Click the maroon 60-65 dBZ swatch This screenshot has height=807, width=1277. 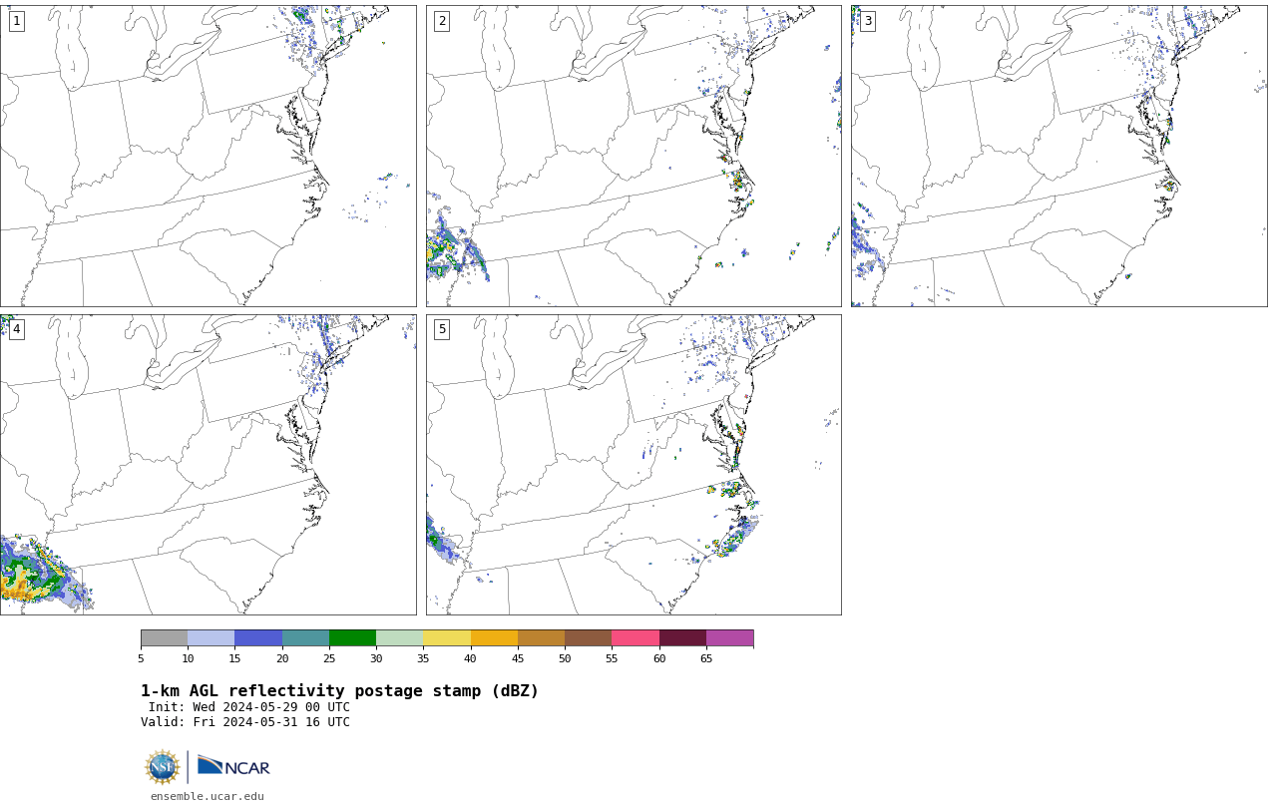pos(682,638)
